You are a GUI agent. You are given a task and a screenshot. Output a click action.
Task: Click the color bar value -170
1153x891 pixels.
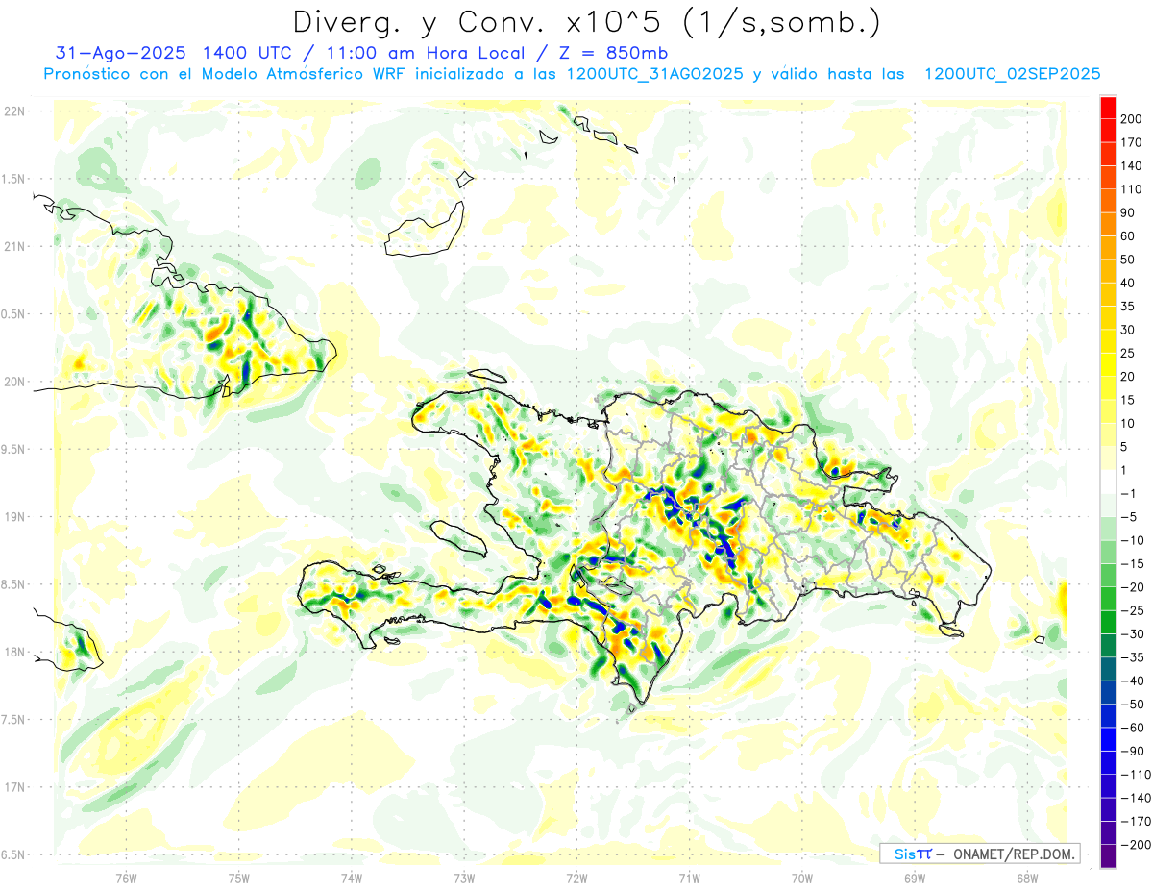pyautogui.click(x=1136, y=822)
